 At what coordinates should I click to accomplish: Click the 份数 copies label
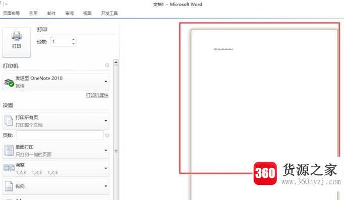point(42,42)
